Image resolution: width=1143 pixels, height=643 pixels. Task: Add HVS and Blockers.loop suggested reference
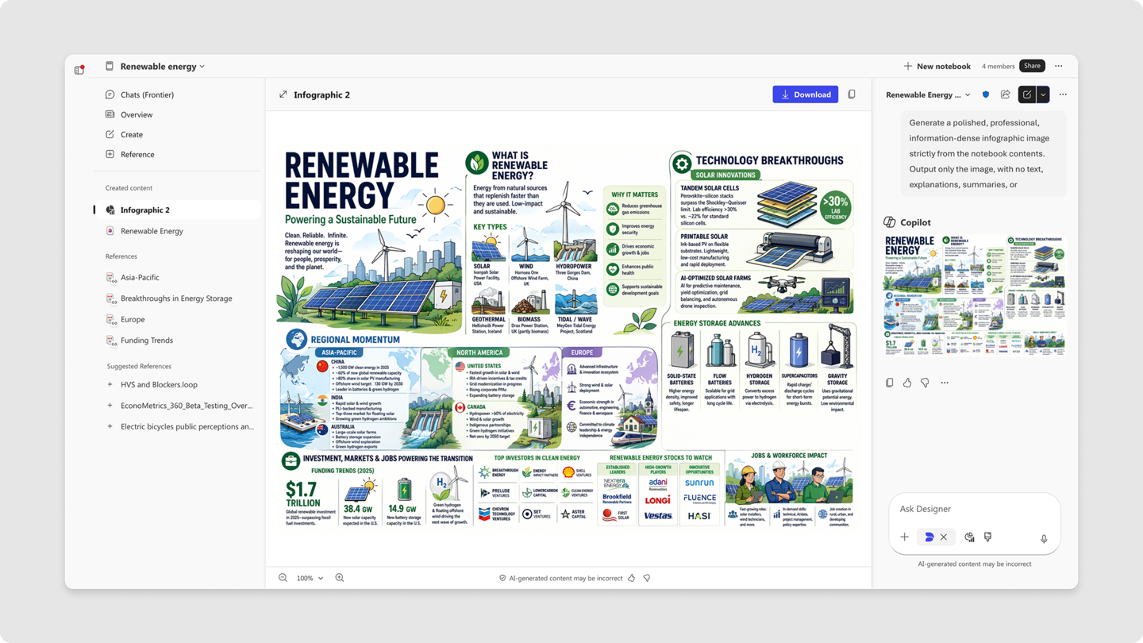pos(110,384)
